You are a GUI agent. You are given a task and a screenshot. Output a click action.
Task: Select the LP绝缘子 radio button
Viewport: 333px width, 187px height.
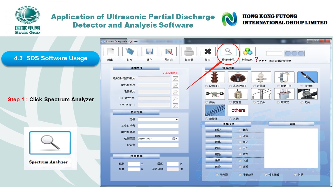(x=207, y=86)
